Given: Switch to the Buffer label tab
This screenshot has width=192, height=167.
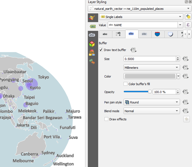Looking at the screenshot, I should tap(131, 34).
